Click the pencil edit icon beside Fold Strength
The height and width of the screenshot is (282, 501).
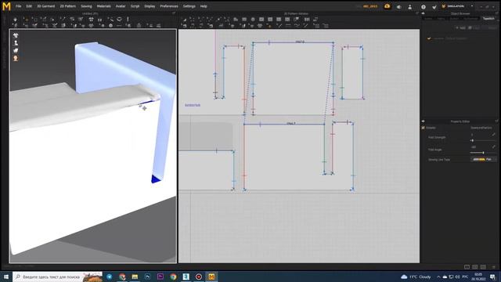click(494, 135)
